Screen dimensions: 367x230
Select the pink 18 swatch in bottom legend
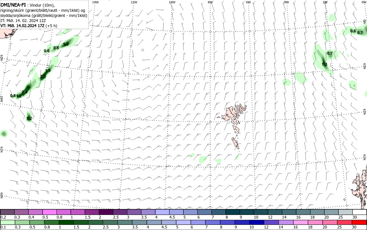[x=315, y=222]
